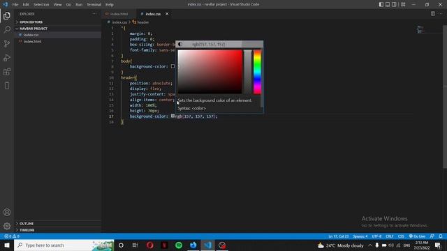Open the Run and Debug view
The width and height of the screenshot is (447, 251).
pos(7,57)
